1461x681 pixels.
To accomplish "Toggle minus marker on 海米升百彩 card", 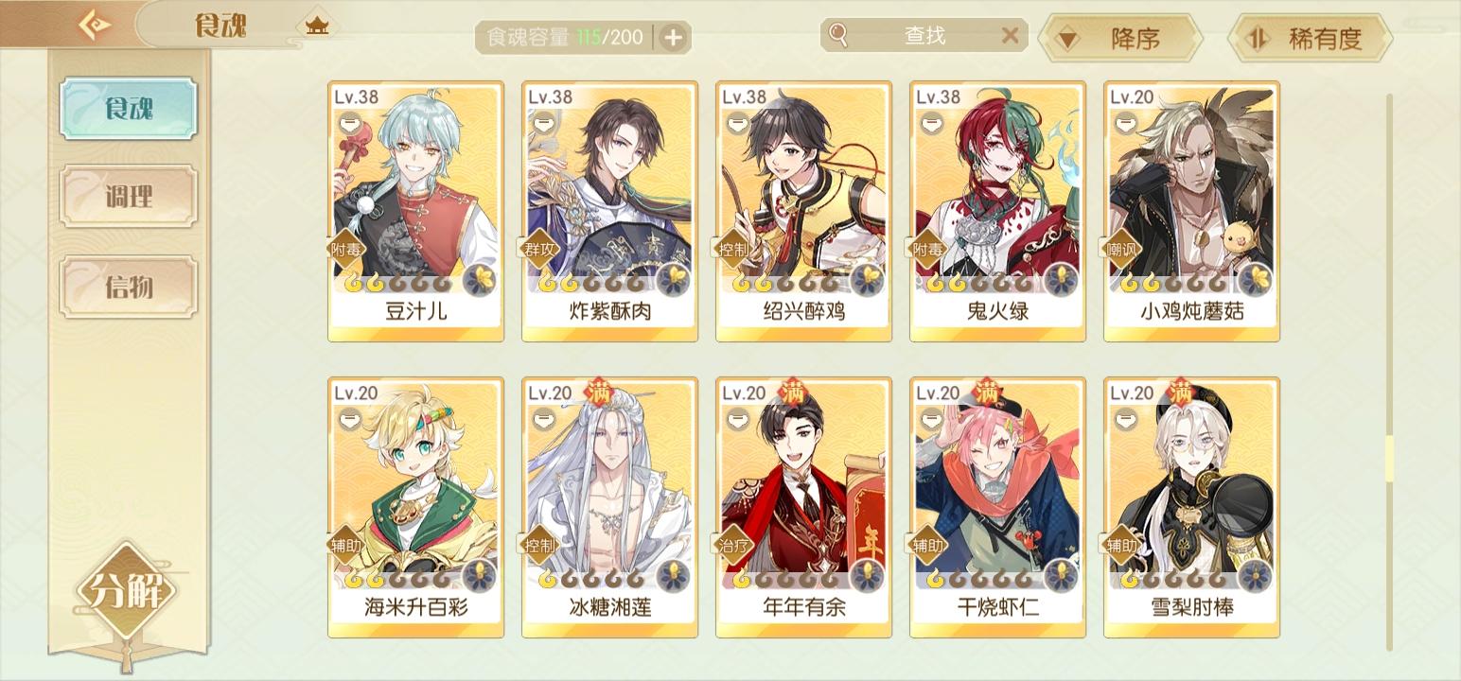I will coord(349,418).
